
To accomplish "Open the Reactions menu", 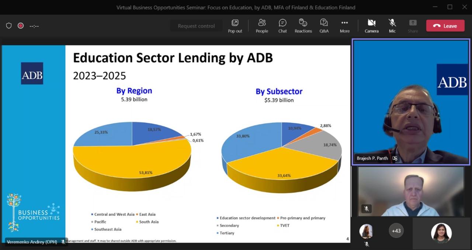I will [x=303, y=26].
